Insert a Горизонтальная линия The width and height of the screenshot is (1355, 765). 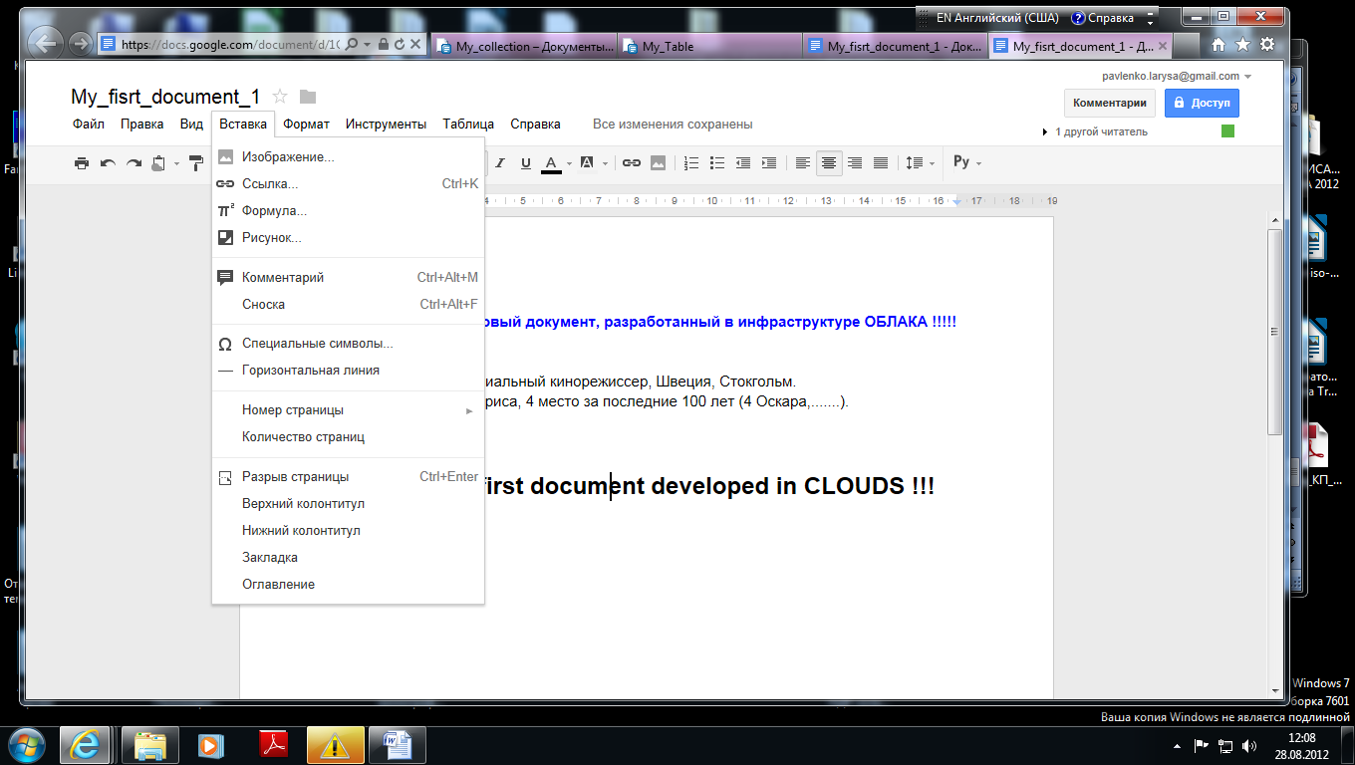[x=348, y=371]
